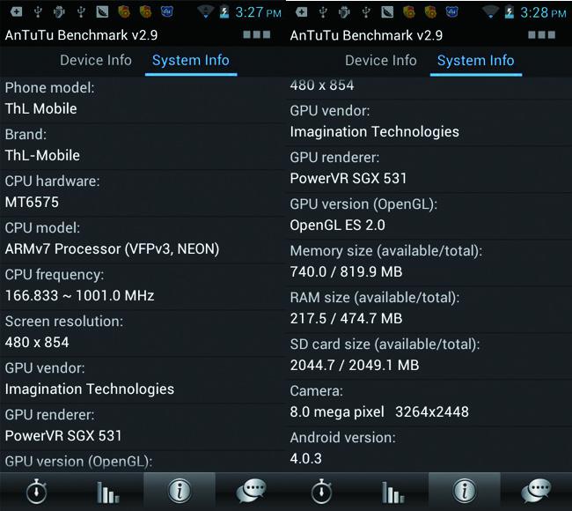Tap the 3:27 PM clock

pyautogui.click(x=258, y=13)
